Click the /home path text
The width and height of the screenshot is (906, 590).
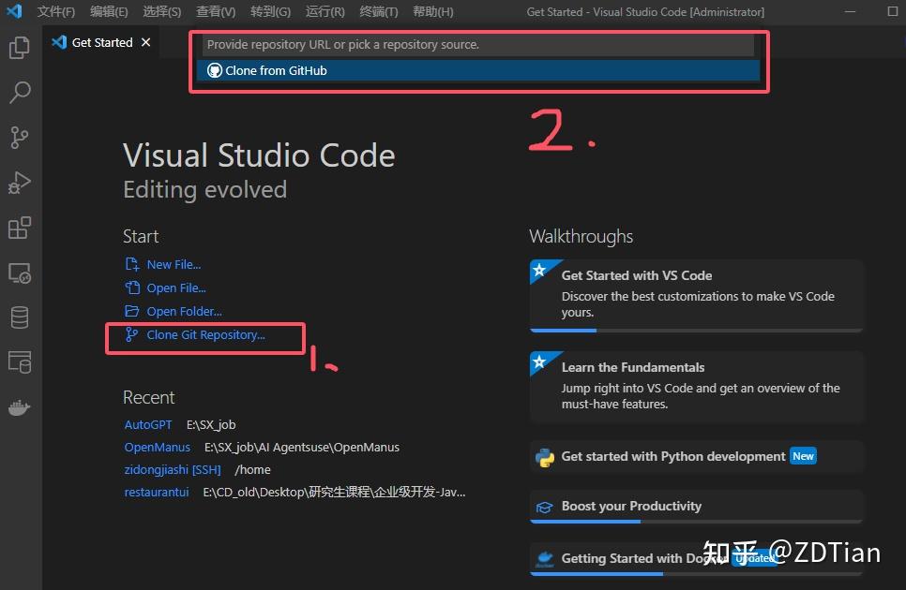pyautogui.click(x=252, y=469)
